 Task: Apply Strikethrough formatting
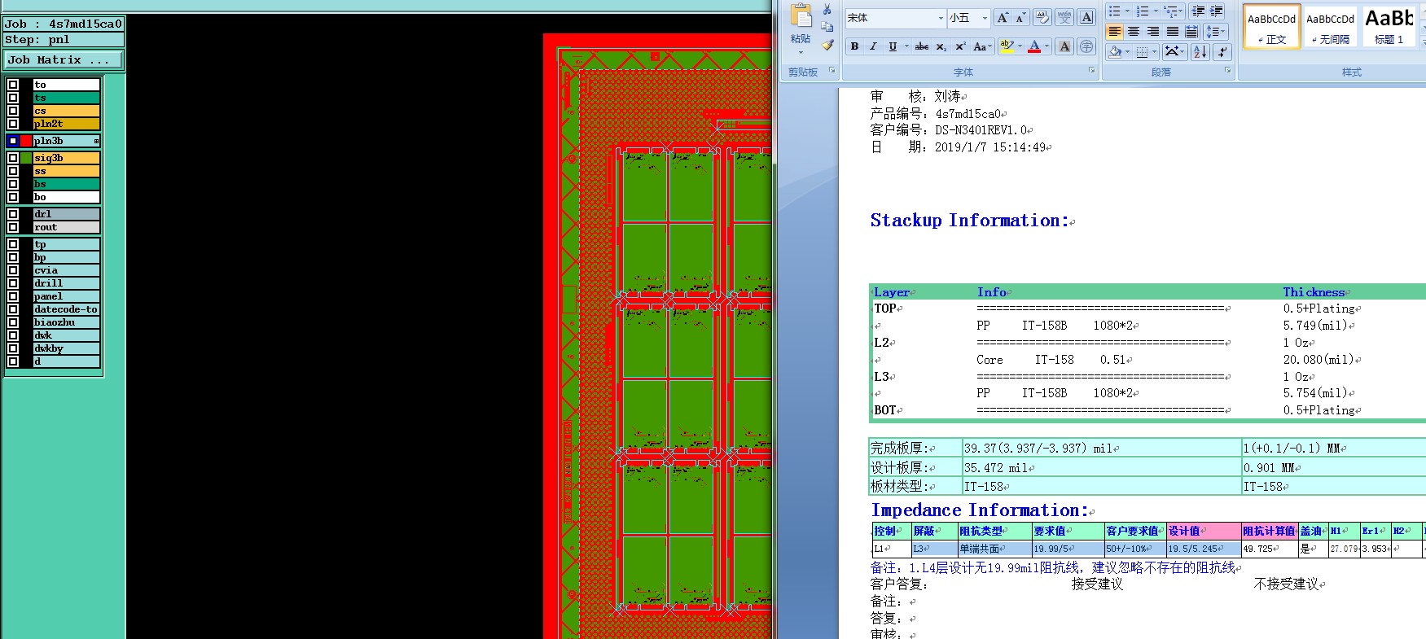coord(921,46)
